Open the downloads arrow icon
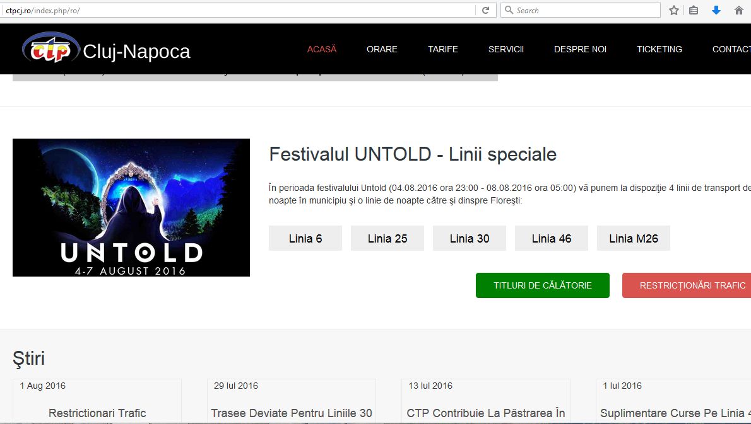The image size is (751, 424). [716, 10]
